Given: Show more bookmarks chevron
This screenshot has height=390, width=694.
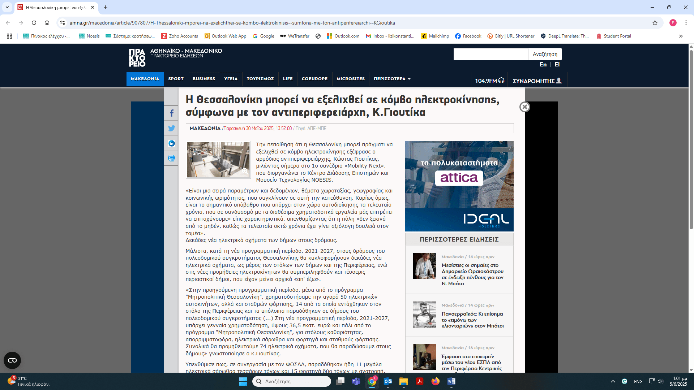Looking at the screenshot, I should pyautogui.click(x=681, y=36).
